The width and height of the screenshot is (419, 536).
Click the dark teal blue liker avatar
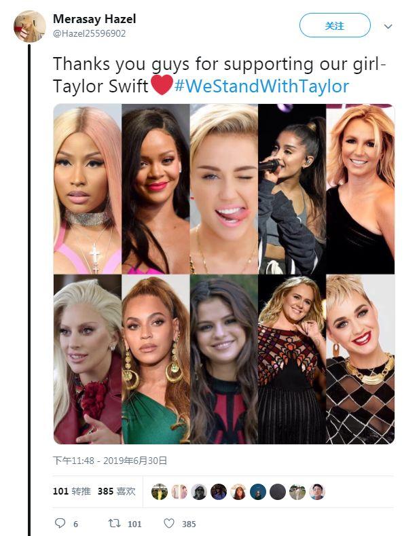point(257,492)
